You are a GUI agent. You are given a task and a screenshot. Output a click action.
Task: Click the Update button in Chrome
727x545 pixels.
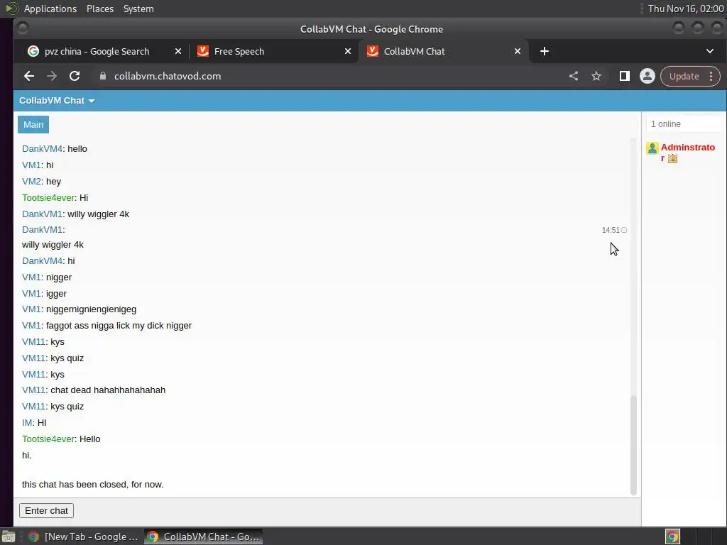pos(684,77)
